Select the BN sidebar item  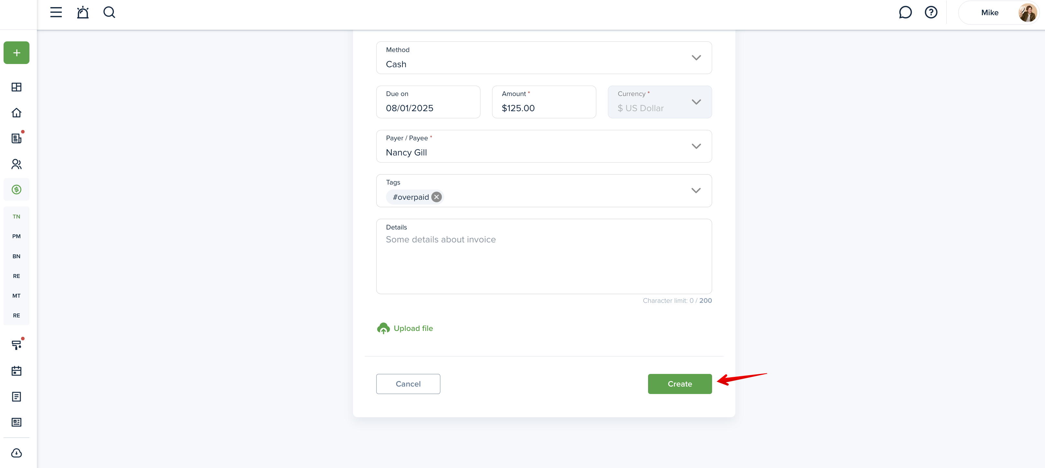tap(16, 257)
